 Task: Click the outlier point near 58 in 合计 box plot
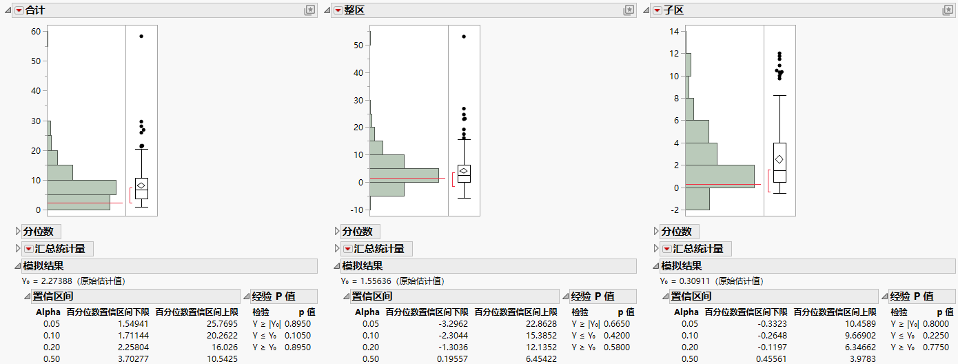pos(141,36)
